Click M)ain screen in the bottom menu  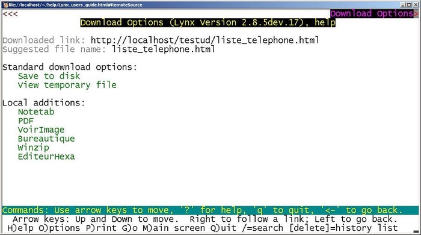click(x=174, y=228)
